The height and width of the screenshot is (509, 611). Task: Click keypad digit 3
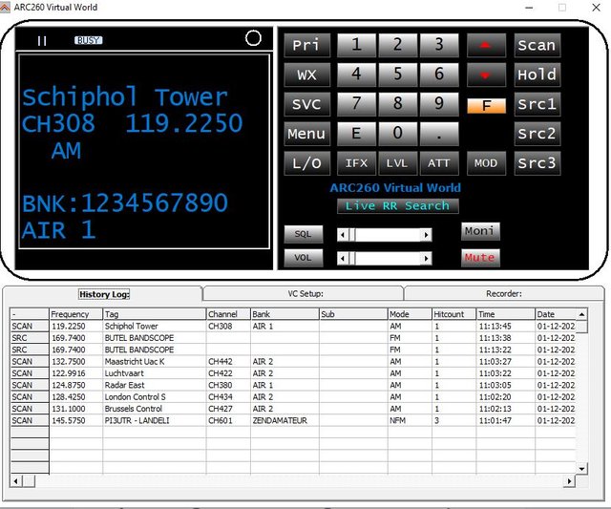(x=439, y=45)
